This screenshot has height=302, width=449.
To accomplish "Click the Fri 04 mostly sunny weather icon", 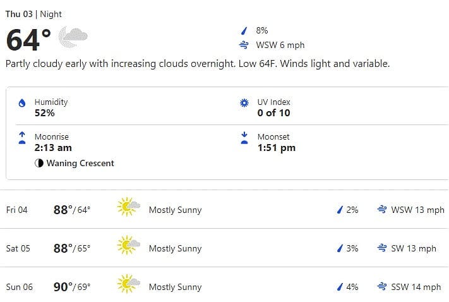I will pyautogui.click(x=129, y=207).
